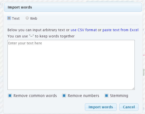The width and height of the screenshot is (145, 114).
Task: Click the textarea resize grip corner
Action: coord(133,89)
